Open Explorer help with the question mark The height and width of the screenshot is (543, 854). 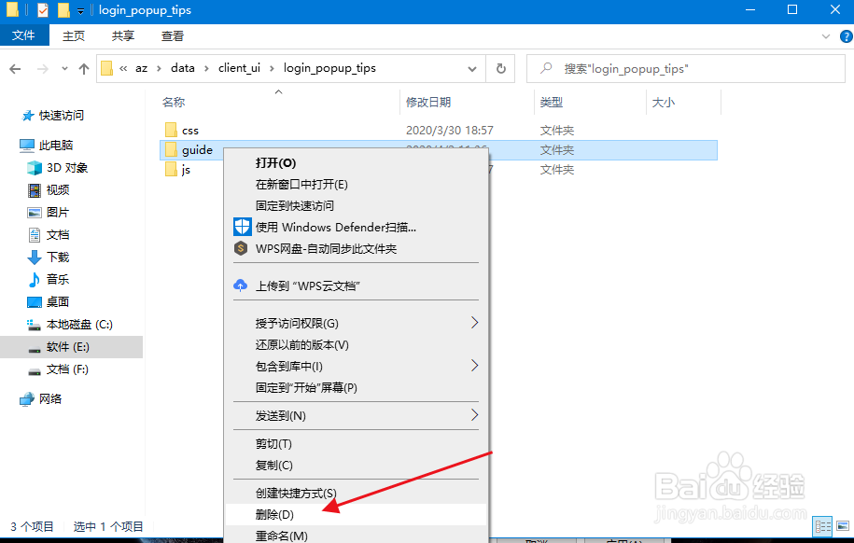coord(846,35)
